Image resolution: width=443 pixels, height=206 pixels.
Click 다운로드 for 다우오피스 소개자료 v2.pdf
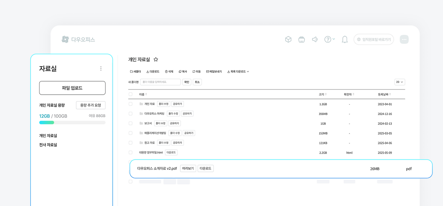[206, 169]
